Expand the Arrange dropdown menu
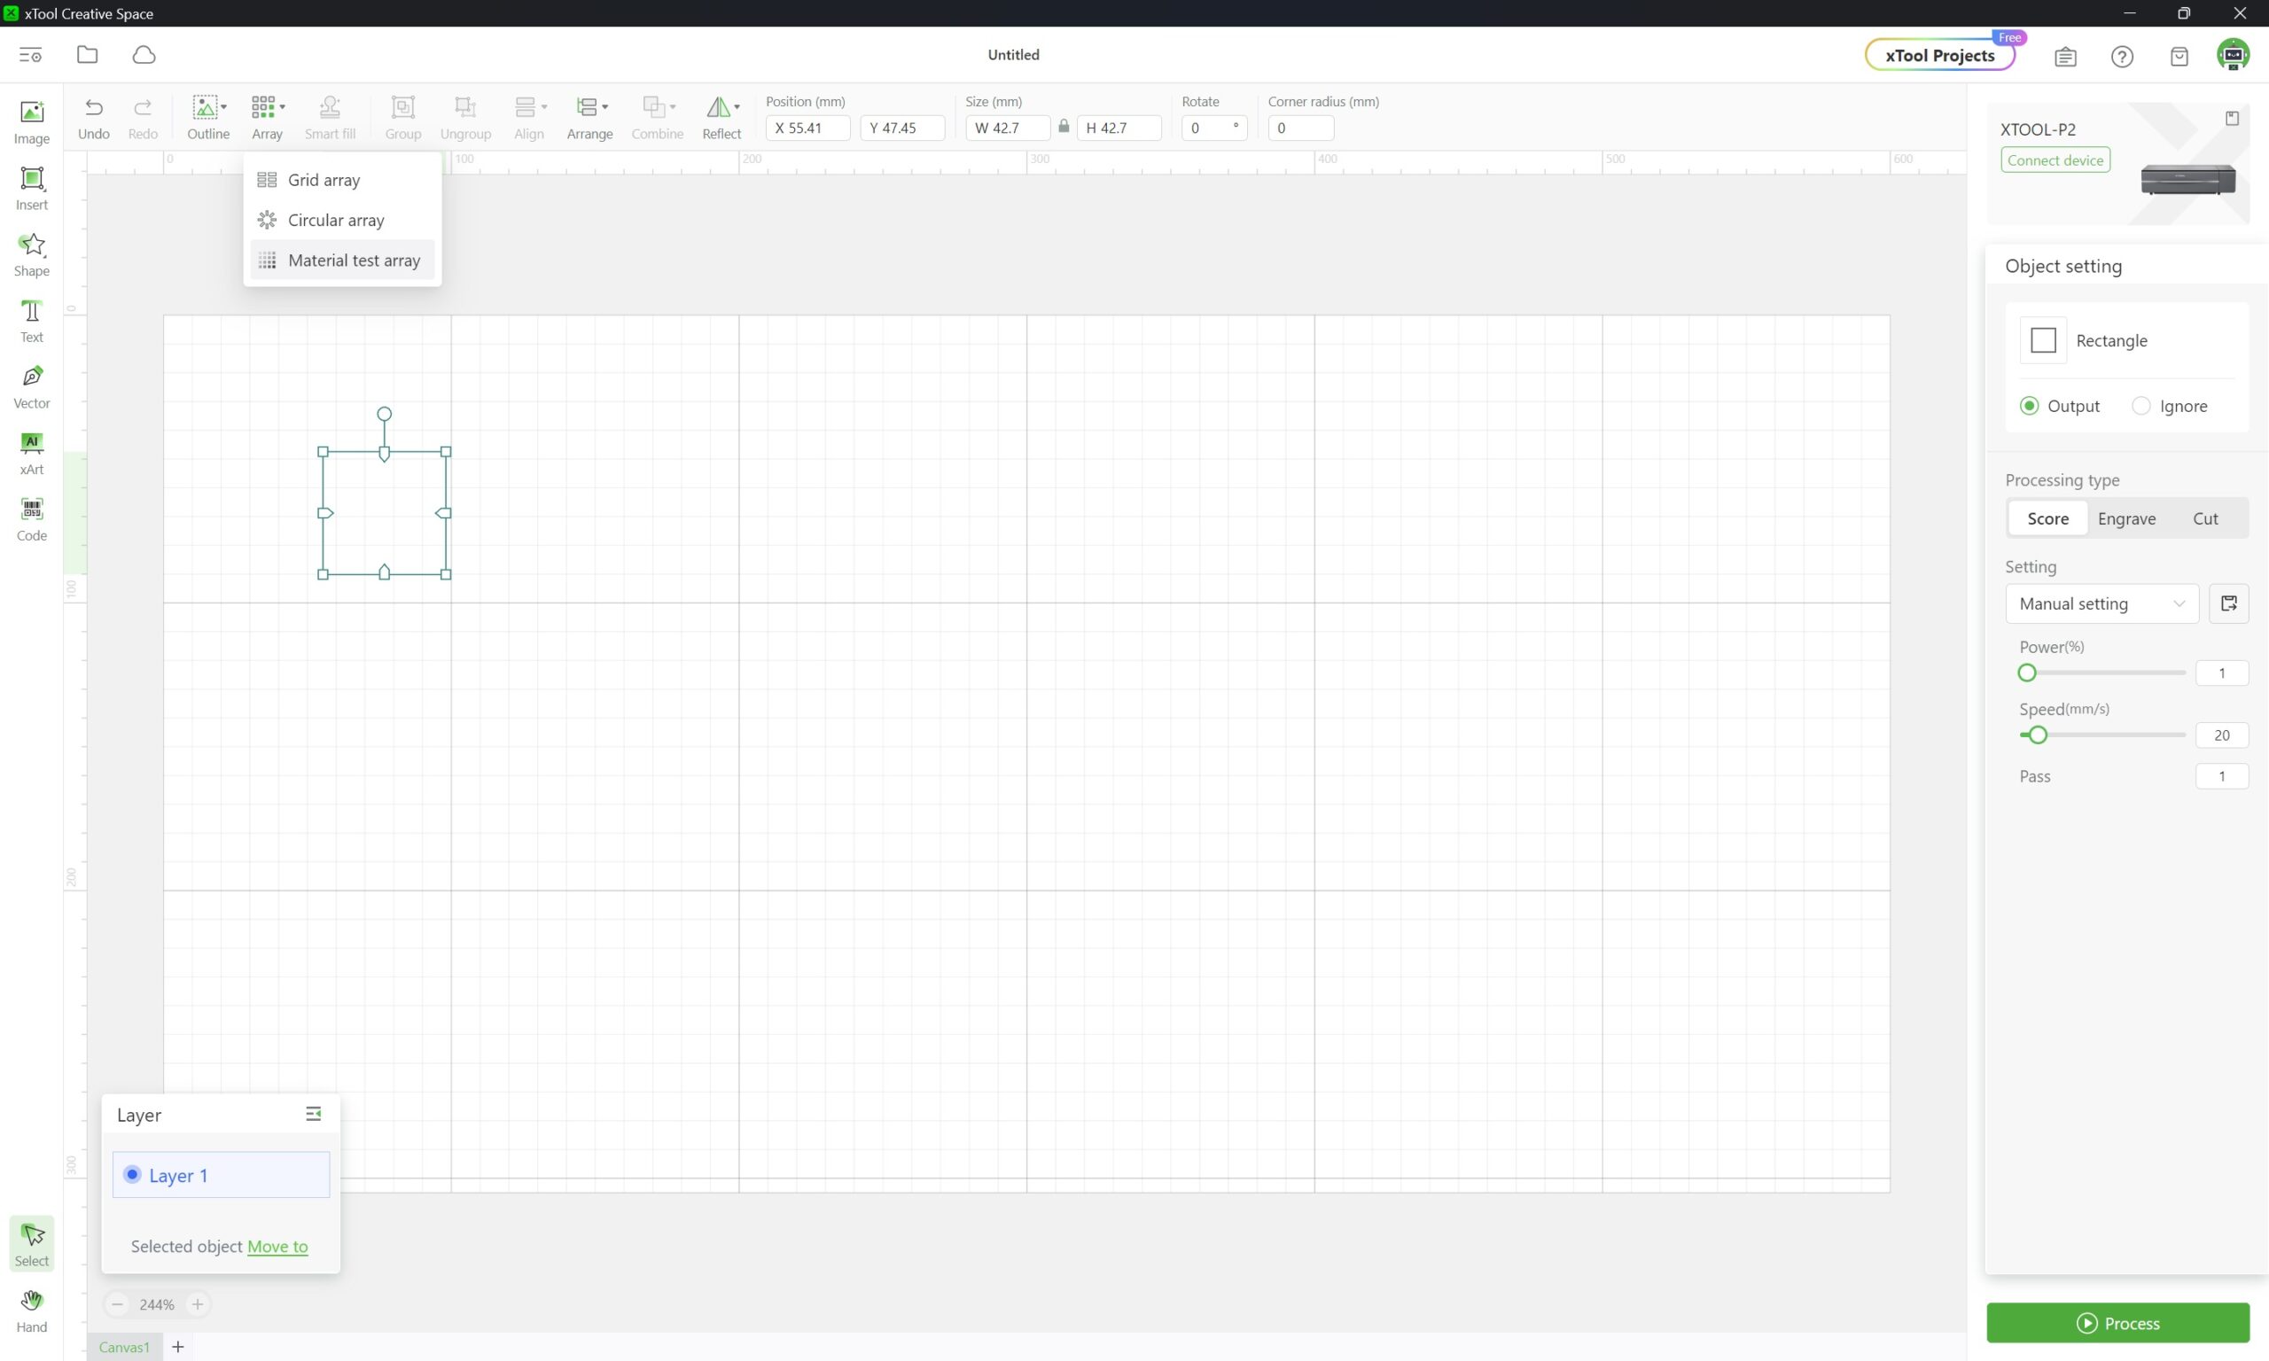The image size is (2269, 1361). [x=604, y=107]
